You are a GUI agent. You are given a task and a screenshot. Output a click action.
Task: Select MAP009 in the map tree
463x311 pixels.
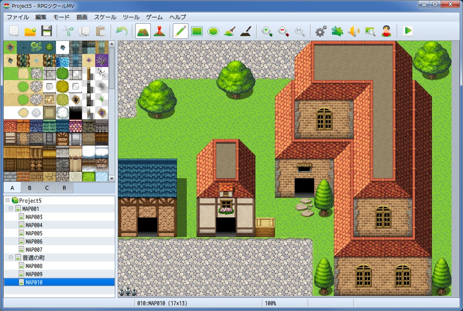pyautogui.click(x=34, y=274)
